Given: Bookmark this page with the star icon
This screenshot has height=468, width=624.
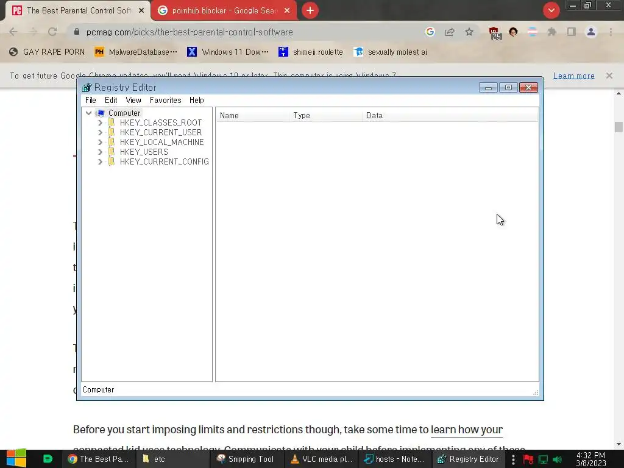Looking at the screenshot, I should [469, 32].
